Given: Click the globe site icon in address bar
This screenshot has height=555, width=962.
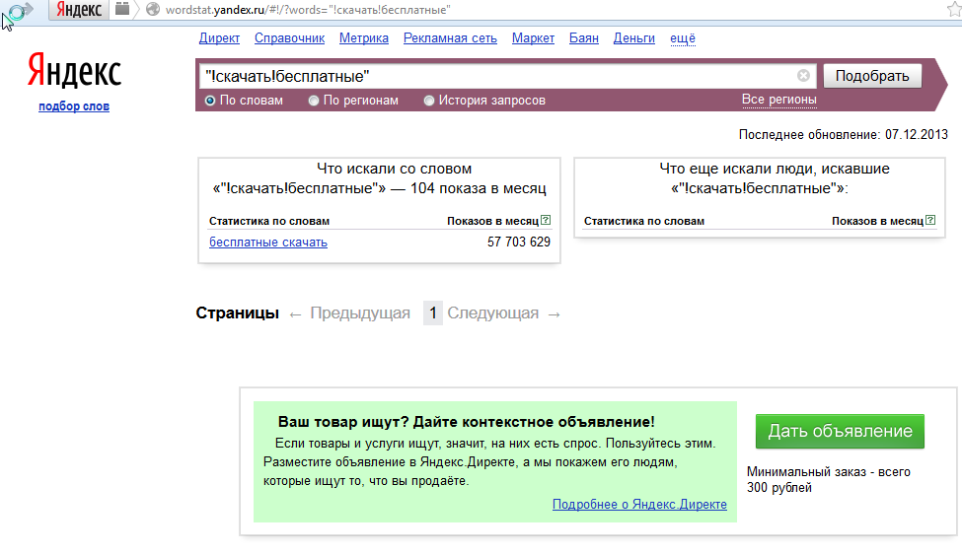Looking at the screenshot, I should coord(153,9).
